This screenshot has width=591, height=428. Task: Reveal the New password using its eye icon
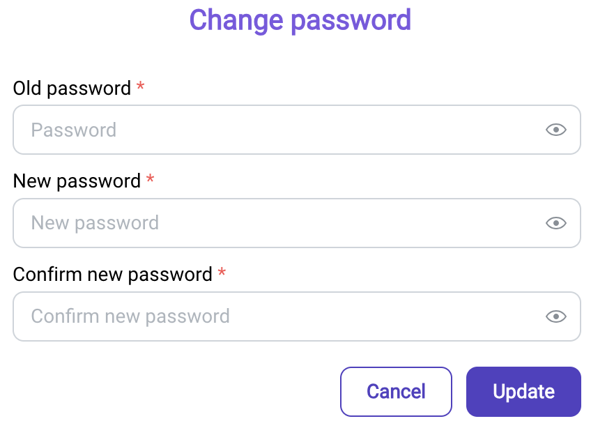[x=556, y=223]
